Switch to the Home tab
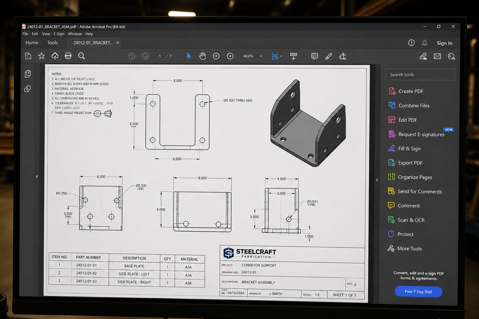 [x=32, y=43]
